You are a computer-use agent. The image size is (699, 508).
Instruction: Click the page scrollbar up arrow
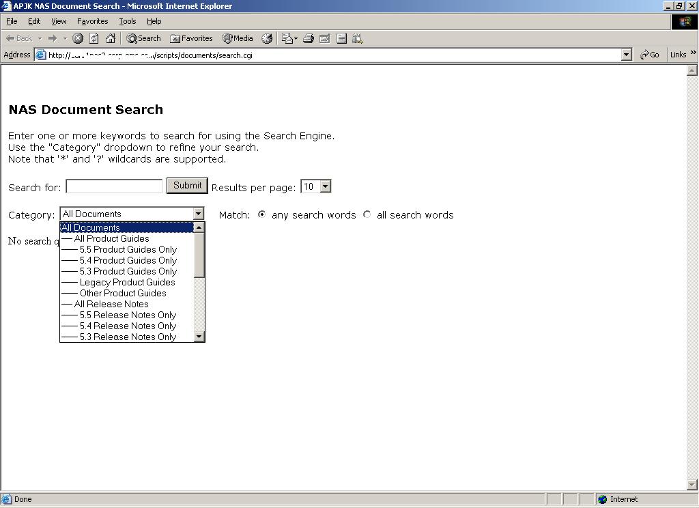(692, 70)
